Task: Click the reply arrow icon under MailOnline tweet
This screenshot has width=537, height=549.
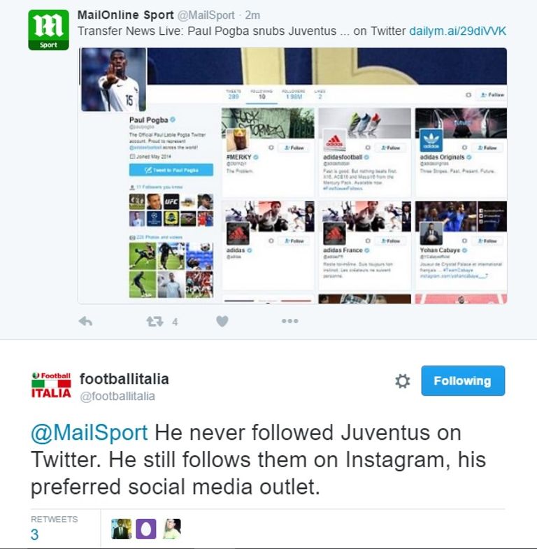Action: [x=85, y=321]
